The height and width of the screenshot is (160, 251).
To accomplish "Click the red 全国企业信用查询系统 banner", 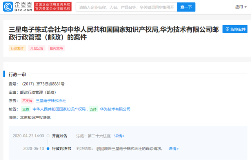I will tap(53, 7).
